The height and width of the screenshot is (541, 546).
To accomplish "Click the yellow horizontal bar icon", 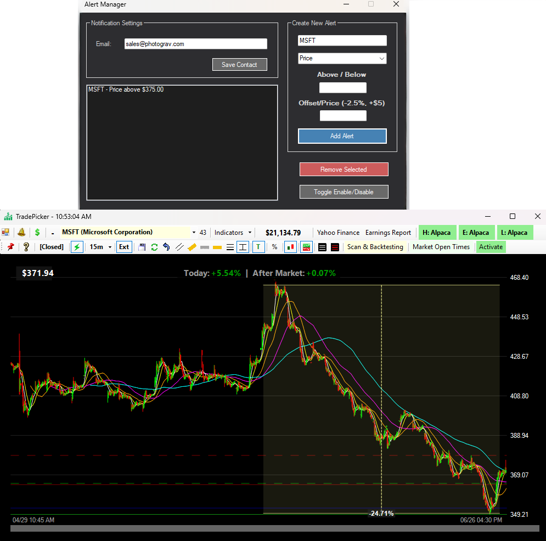I will coord(217,247).
